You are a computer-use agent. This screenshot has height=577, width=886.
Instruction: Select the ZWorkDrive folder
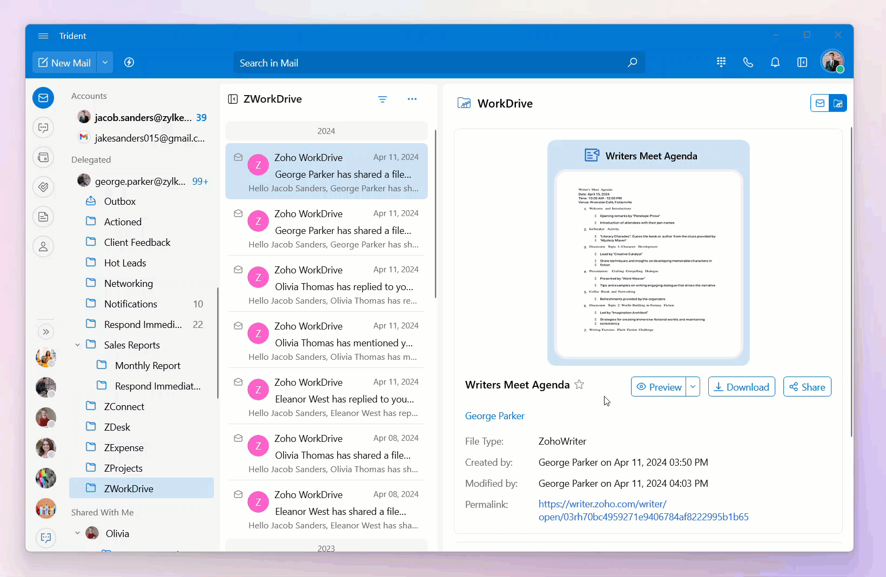point(142,488)
